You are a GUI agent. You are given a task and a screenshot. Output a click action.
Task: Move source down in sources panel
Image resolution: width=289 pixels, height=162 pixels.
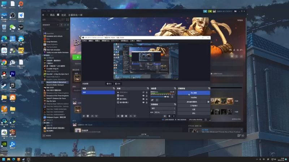click(x=134, y=116)
